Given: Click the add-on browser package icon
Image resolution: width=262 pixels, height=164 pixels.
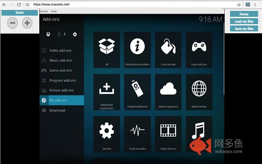Looking at the screenshot, I should pyautogui.click(x=48, y=34).
